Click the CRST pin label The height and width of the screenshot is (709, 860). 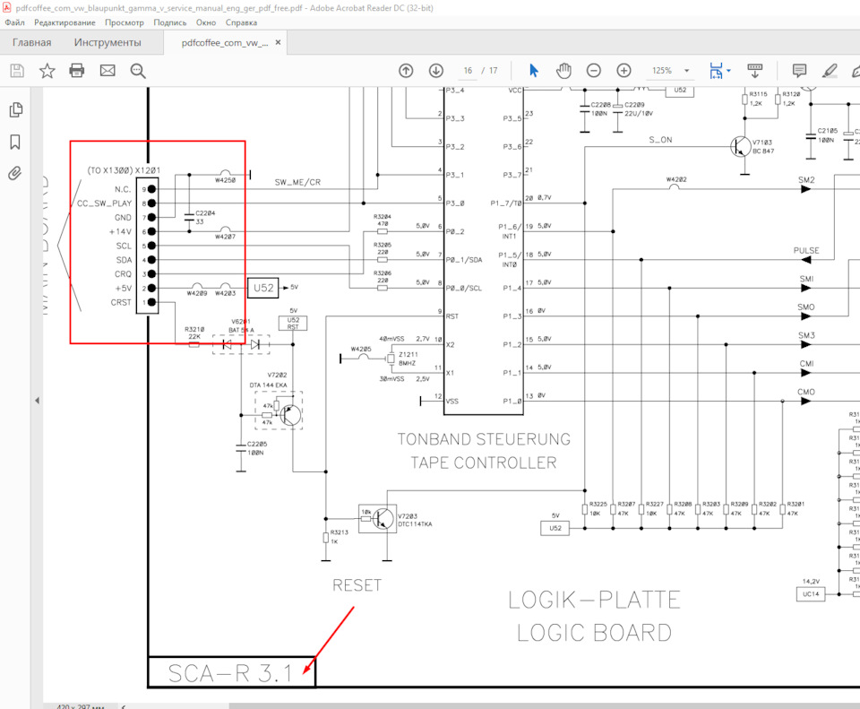click(x=121, y=302)
